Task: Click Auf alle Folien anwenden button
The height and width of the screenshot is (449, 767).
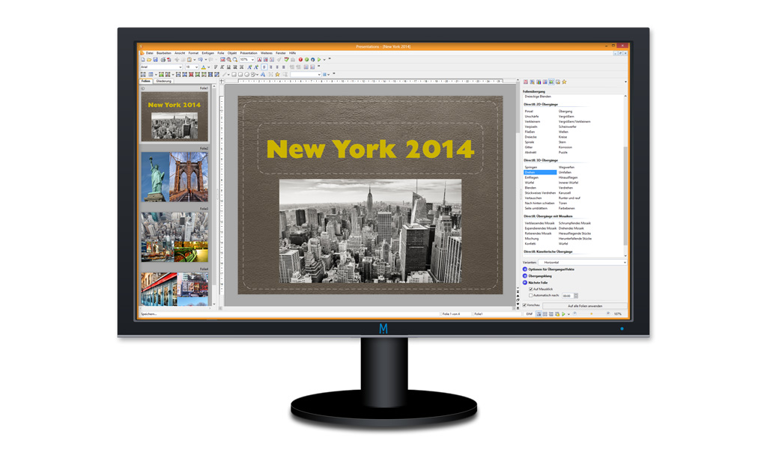Action: (585, 306)
